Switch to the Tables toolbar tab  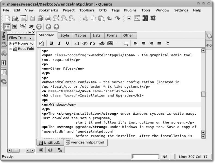[x=81, y=35]
